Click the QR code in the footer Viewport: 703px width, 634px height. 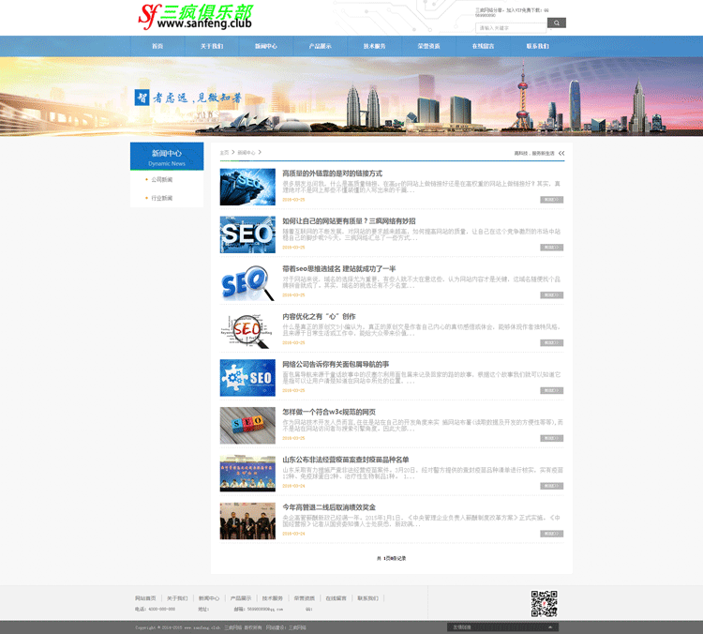pos(544,603)
